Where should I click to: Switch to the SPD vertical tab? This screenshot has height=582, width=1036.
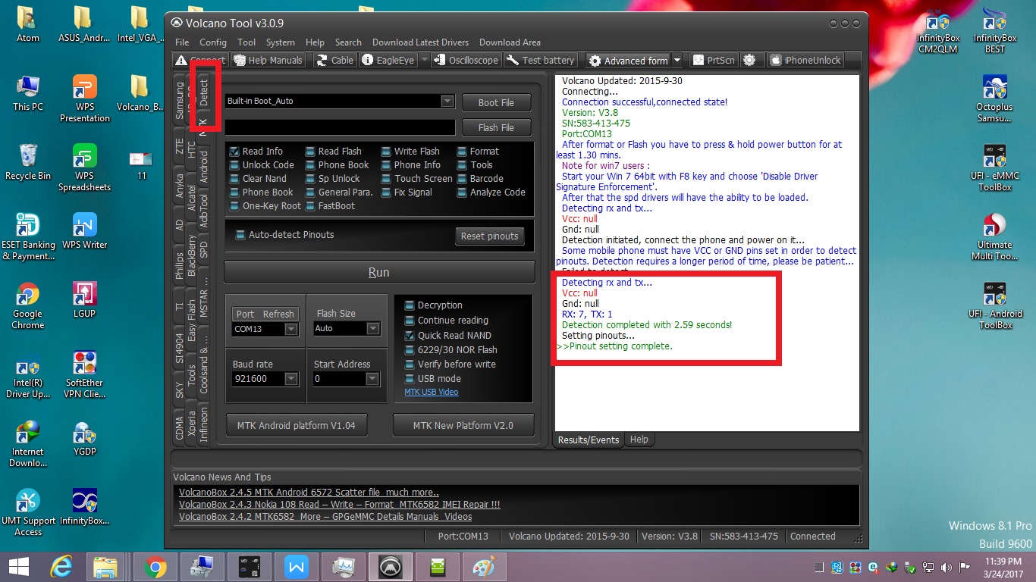tap(203, 249)
